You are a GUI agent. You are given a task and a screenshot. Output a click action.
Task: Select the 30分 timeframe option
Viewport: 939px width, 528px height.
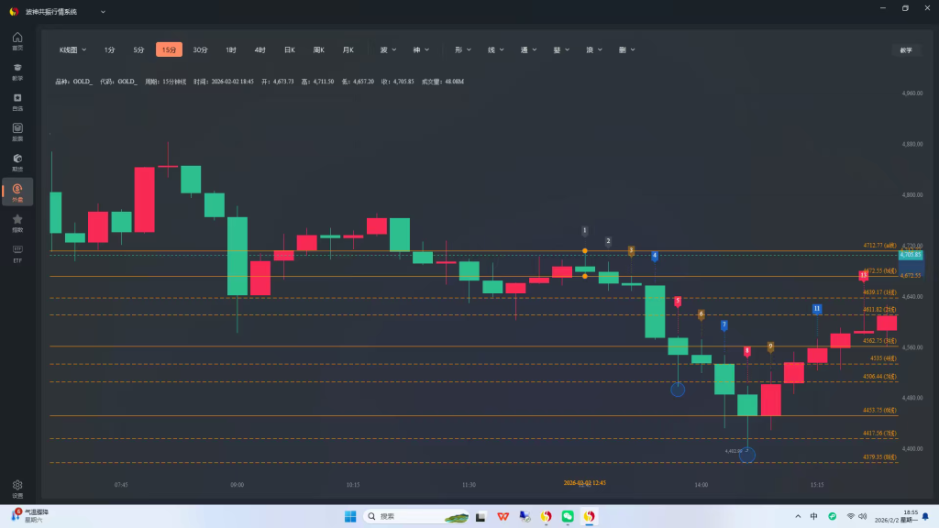(x=200, y=49)
